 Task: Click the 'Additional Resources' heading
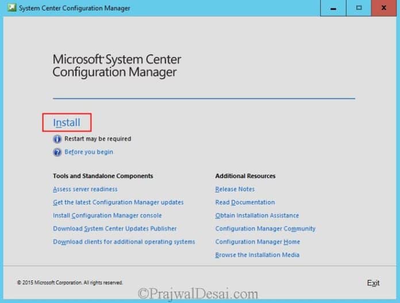245,176
